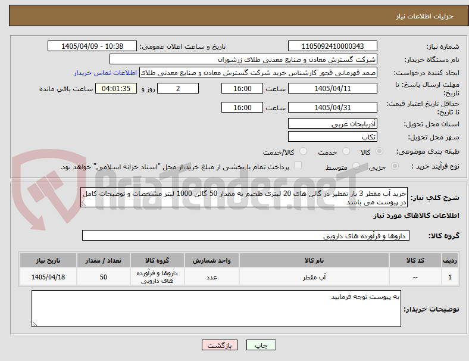This screenshot has width=469, height=361.
Task: Click the چاپ (print) button
Action: (x=261, y=345)
